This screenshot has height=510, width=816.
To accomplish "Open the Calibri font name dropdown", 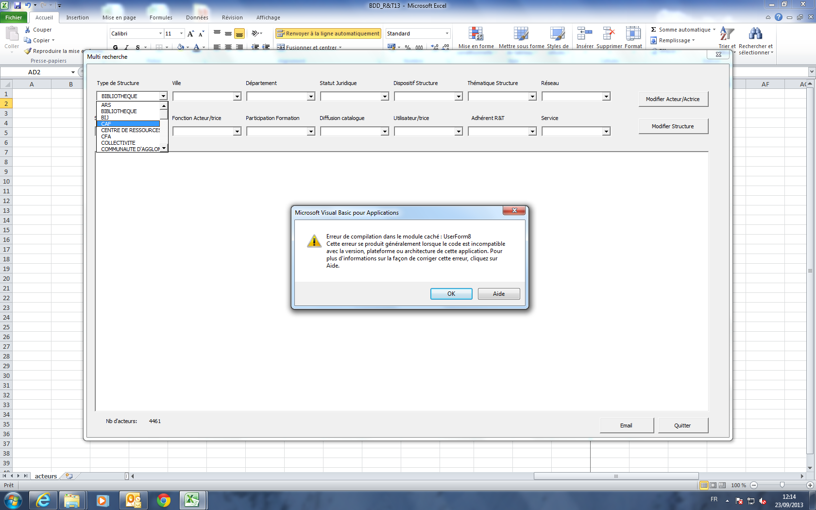I will point(160,34).
